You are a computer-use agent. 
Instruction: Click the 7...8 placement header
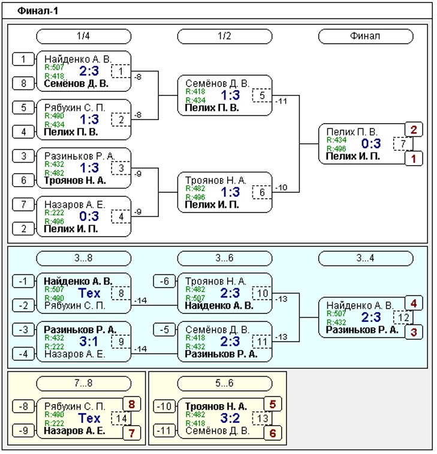[x=83, y=383]
